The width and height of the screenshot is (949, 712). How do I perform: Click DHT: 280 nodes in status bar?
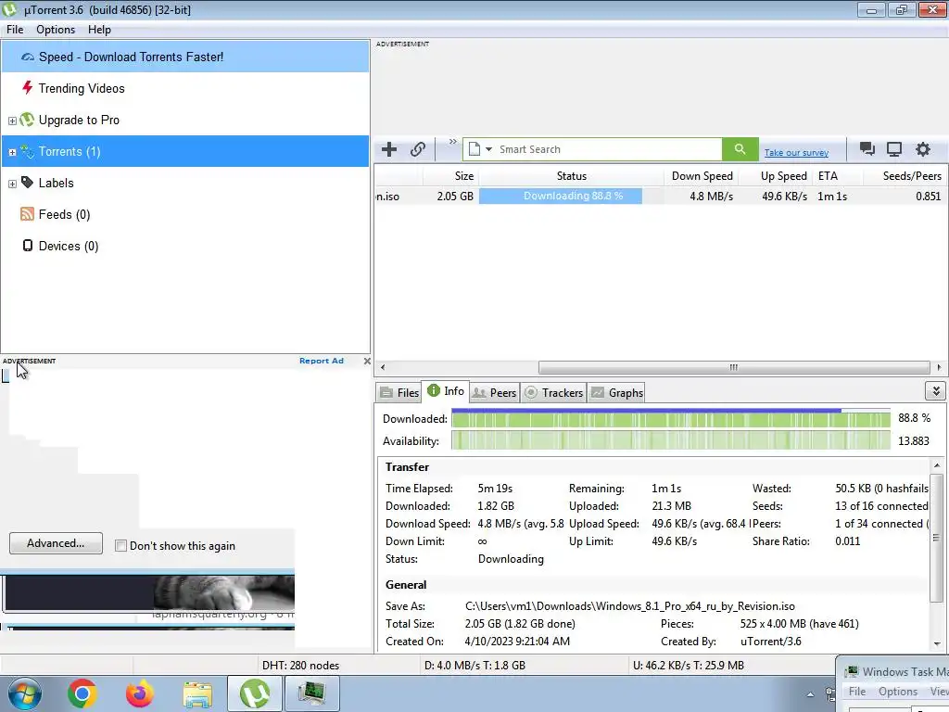click(x=301, y=666)
